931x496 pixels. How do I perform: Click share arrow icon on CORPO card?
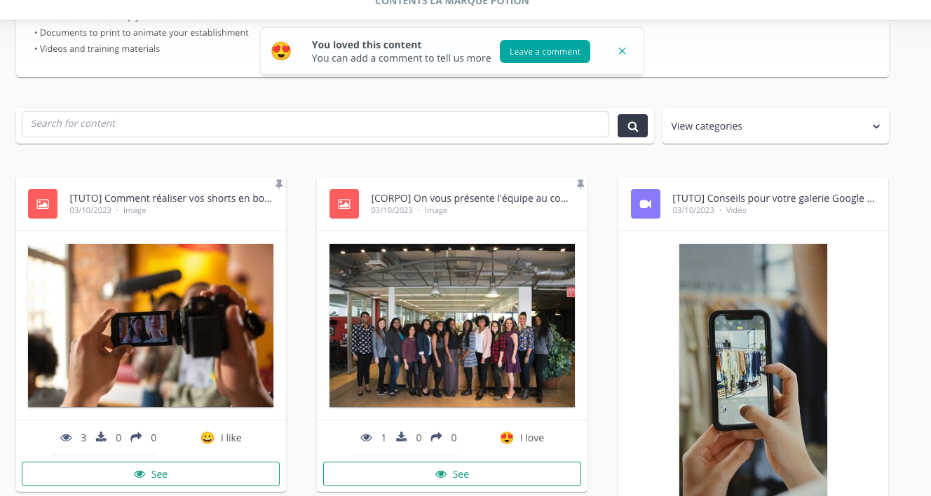coord(436,437)
